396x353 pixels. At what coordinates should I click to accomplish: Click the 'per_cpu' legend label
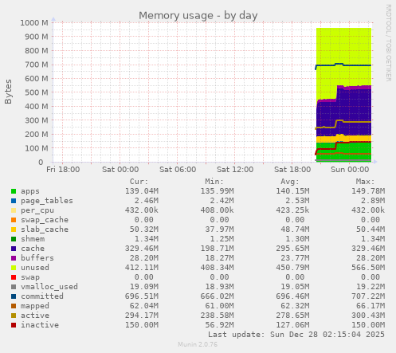pyautogui.click(x=37, y=210)
